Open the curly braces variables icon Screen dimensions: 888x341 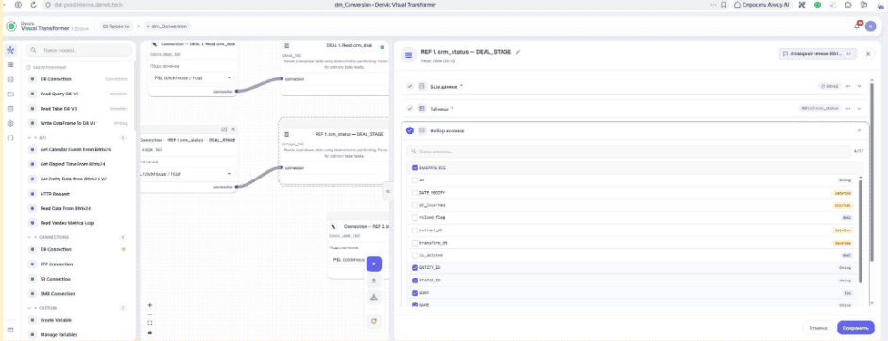pyautogui.click(x=10, y=138)
